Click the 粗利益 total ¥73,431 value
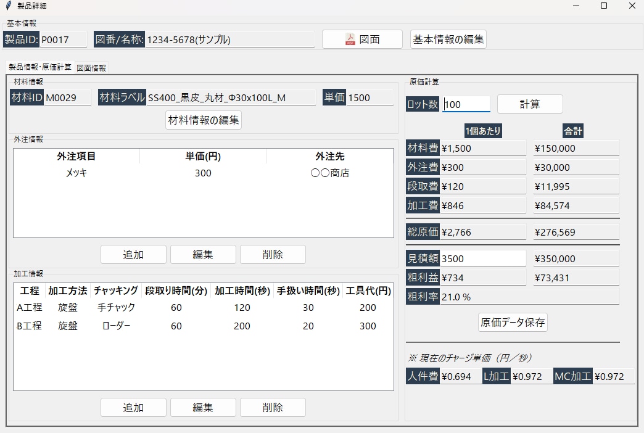The width and height of the screenshot is (644, 433). click(x=576, y=278)
